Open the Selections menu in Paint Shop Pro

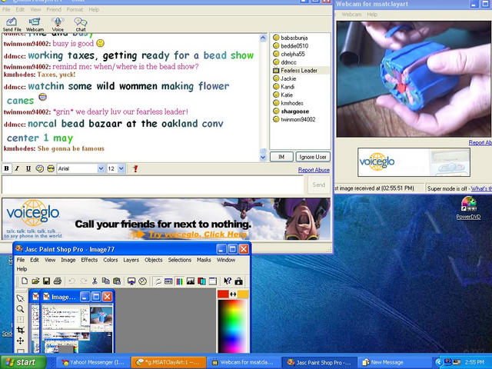click(x=179, y=260)
